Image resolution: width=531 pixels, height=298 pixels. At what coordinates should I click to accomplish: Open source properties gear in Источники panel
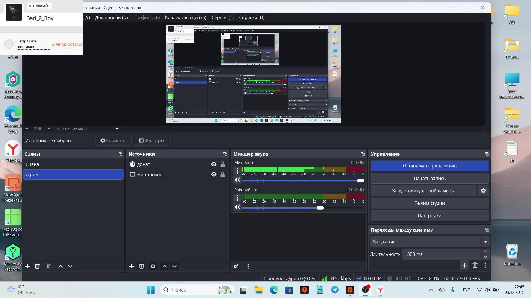(153, 266)
